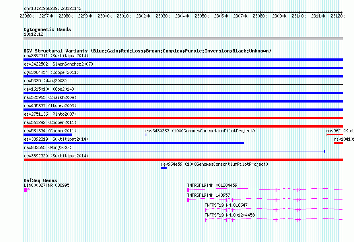Click the esv3892311 (Suktitipat2014) blue gain bar
Screen dimensions: 354x242
pos(183,60)
